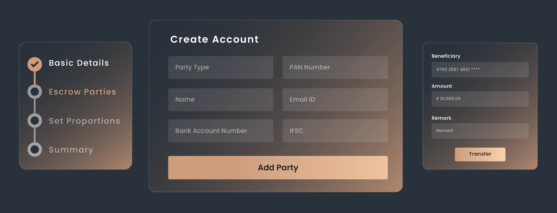This screenshot has width=557, height=213.
Task: Focus the IFSC input field
Action: click(335, 131)
